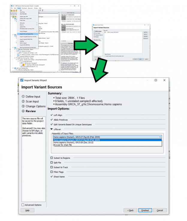The height and width of the screenshot is (221, 187).
Task: Select GRCh38 (Dec 2013) from dropdown list
Action: (107, 143)
